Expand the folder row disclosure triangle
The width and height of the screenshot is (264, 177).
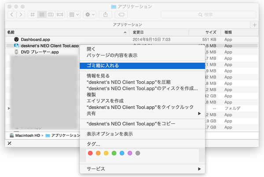9,108
